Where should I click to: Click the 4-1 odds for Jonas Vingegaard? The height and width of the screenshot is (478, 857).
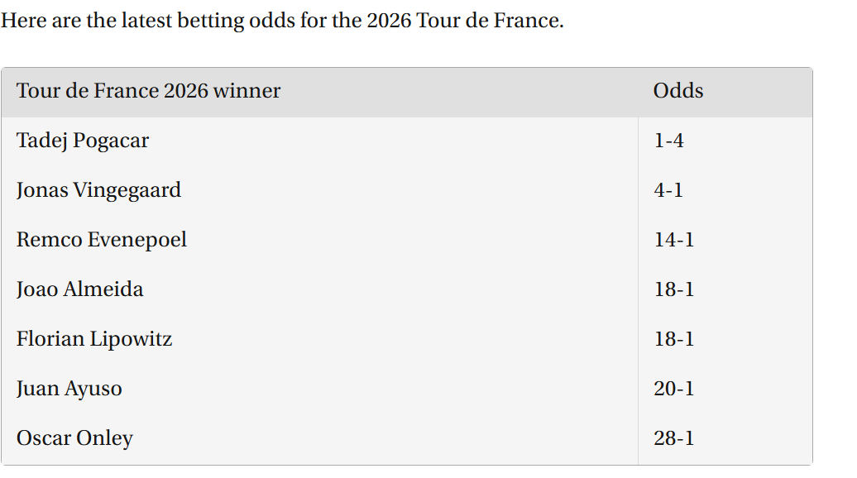point(668,190)
